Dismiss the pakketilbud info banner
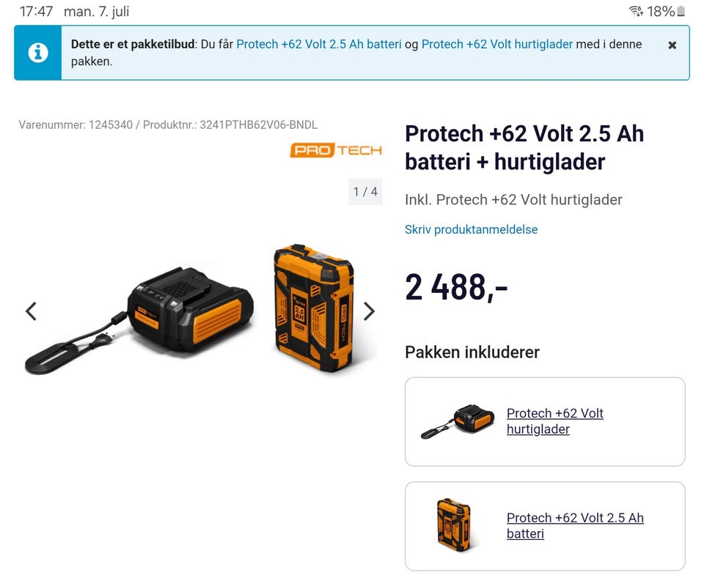This screenshot has width=704, height=575. pyautogui.click(x=672, y=45)
